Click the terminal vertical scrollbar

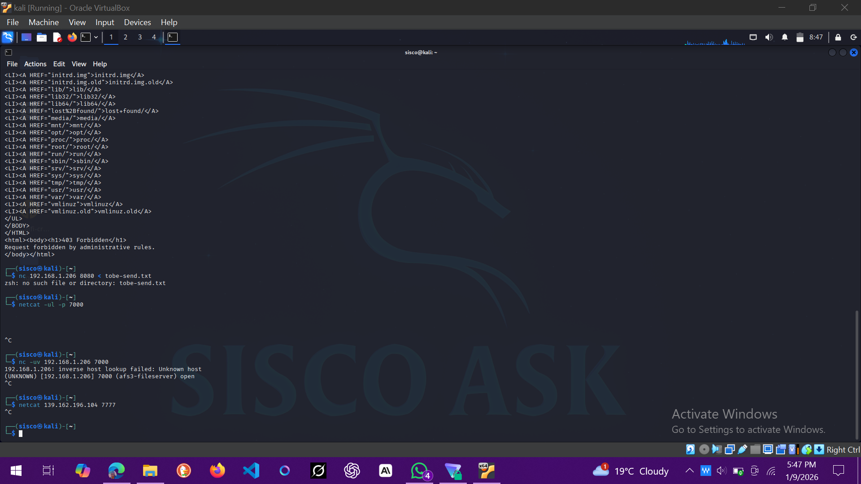(x=857, y=374)
